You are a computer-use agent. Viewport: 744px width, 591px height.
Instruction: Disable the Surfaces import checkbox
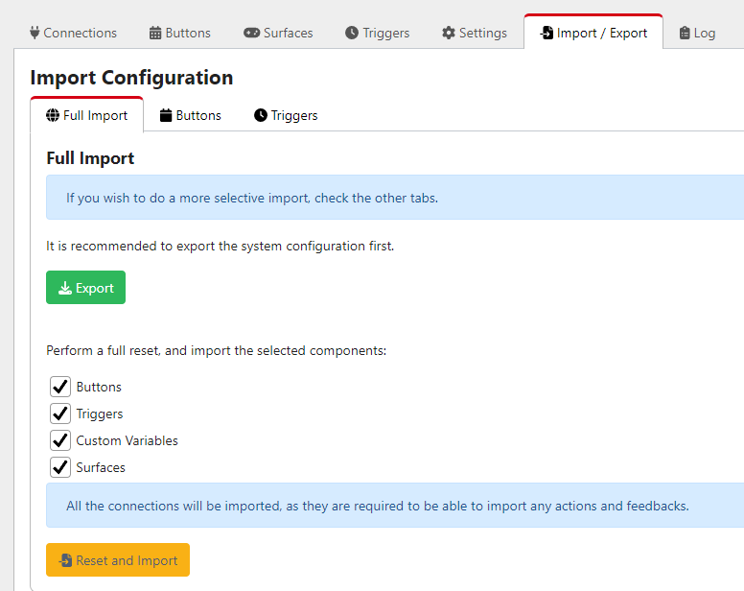60,467
